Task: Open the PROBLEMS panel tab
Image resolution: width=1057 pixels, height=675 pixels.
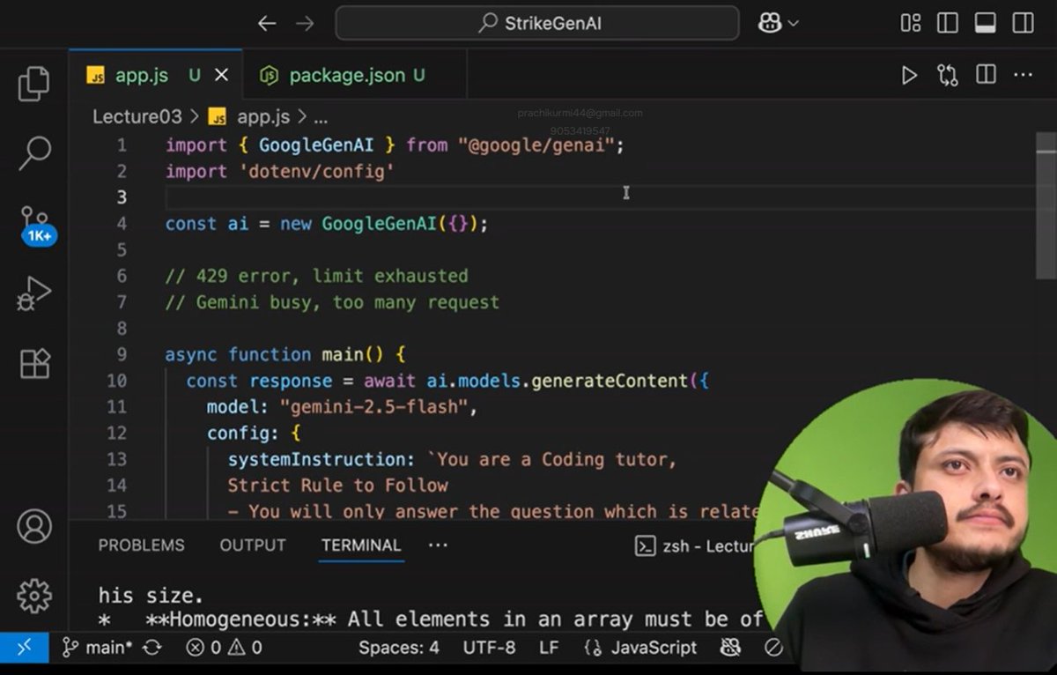Action: pos(141,545)
